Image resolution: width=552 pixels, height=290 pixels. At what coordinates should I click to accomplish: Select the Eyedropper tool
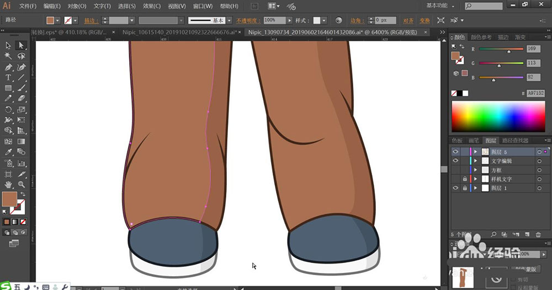(x=8, y=152)
